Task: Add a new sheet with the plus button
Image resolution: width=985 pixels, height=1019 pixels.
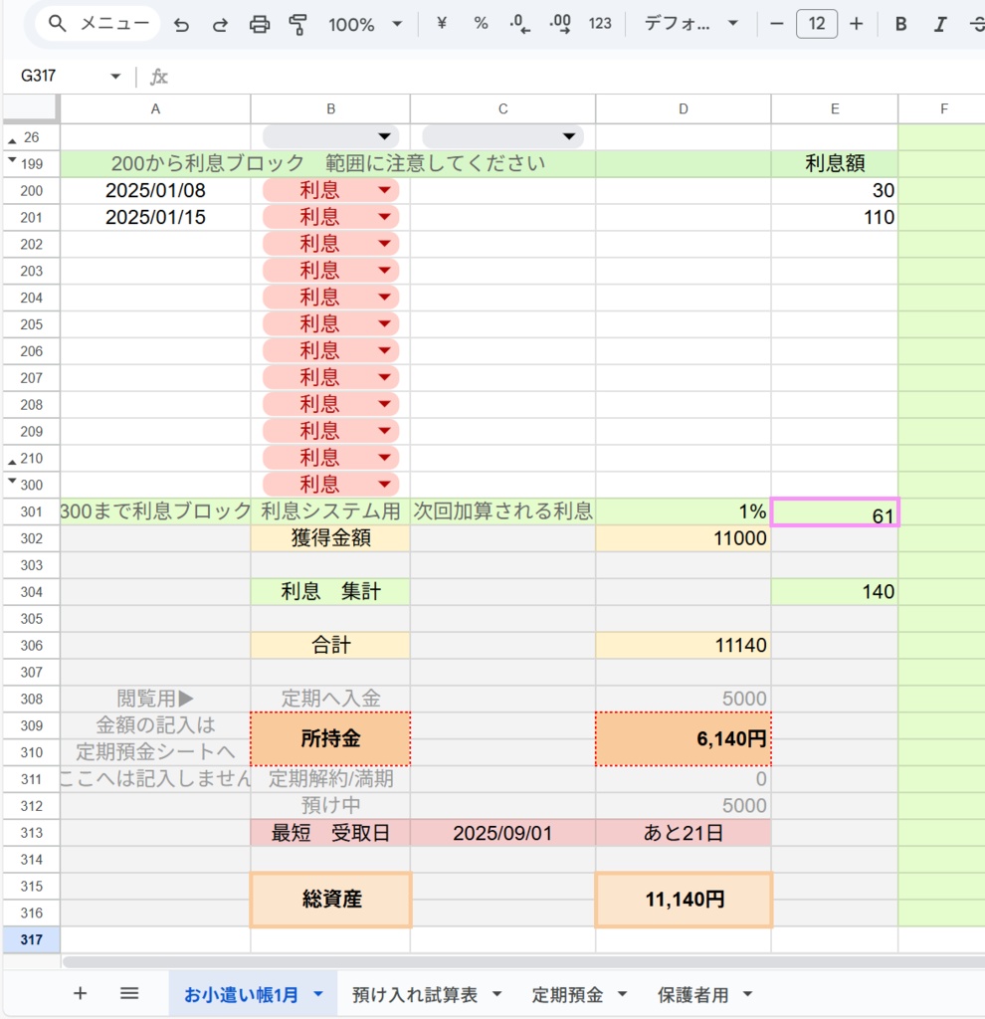Action: pos(80,993)
